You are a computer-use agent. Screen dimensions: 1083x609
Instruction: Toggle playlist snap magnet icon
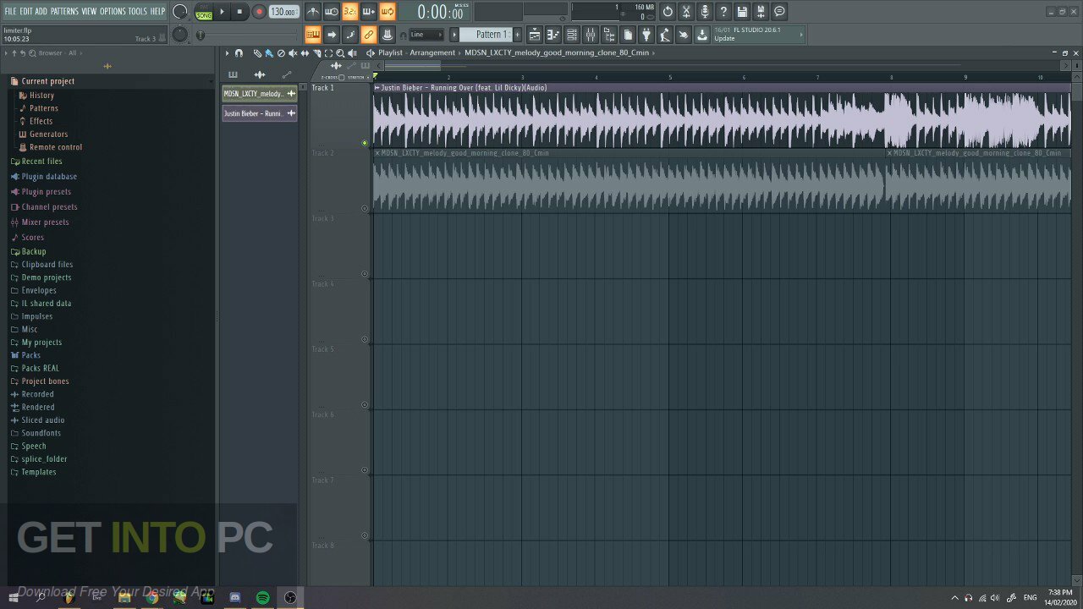tap(239, 53)
